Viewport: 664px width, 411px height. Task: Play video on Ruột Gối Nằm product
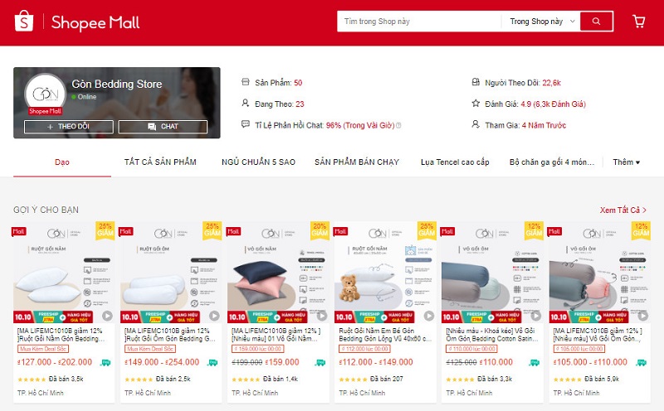(107, 316)
